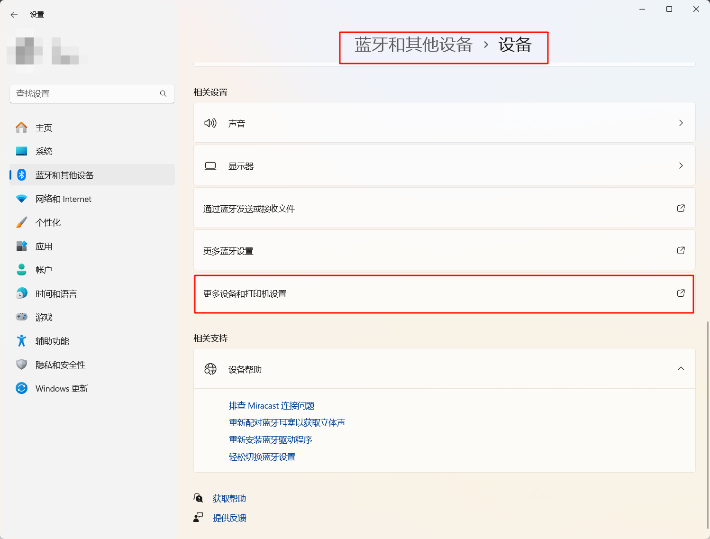Collapse the 设备帮助 section chevron

681,368
